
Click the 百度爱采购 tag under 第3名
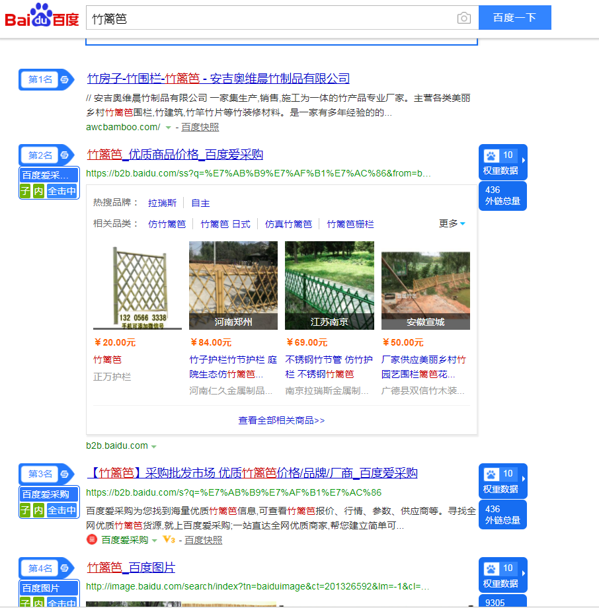click(x=50, y=494)
